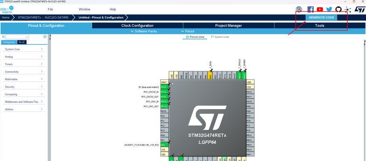Select the PB11 pin
This screenshot has height=161, width=366.
click(250, 155)
